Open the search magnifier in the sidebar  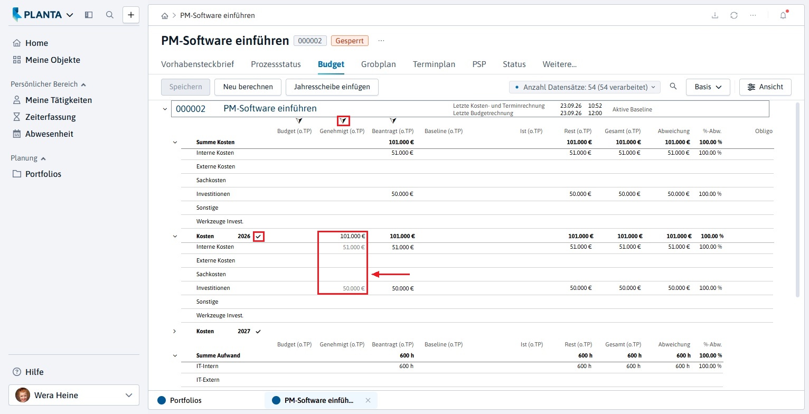coord(110,15)
